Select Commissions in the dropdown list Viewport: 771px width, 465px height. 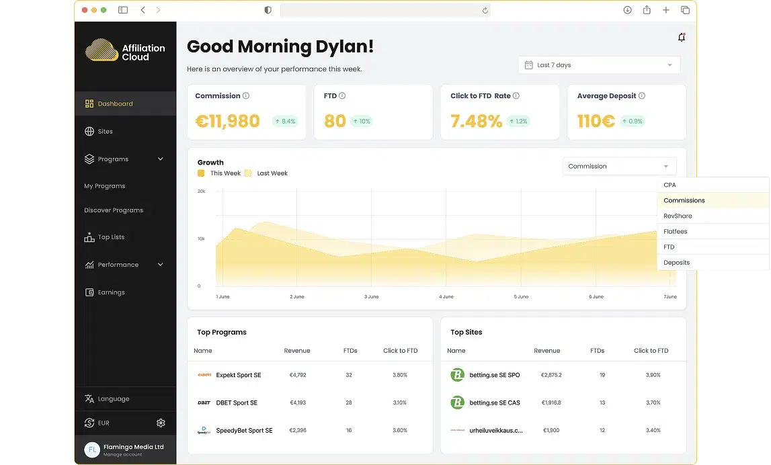click(713, 200)
